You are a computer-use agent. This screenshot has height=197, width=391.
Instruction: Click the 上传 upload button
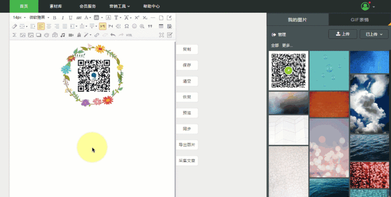[343, 34]
